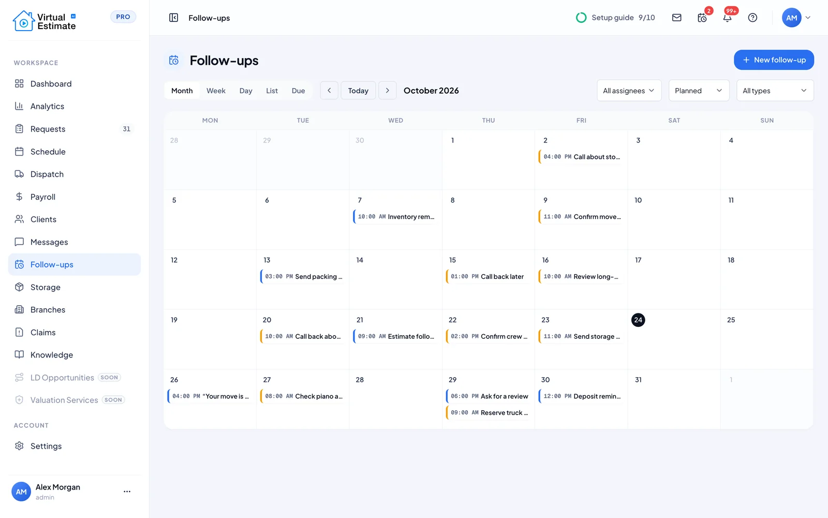Open the Reserve truck follow-up on the 29th

487,413
